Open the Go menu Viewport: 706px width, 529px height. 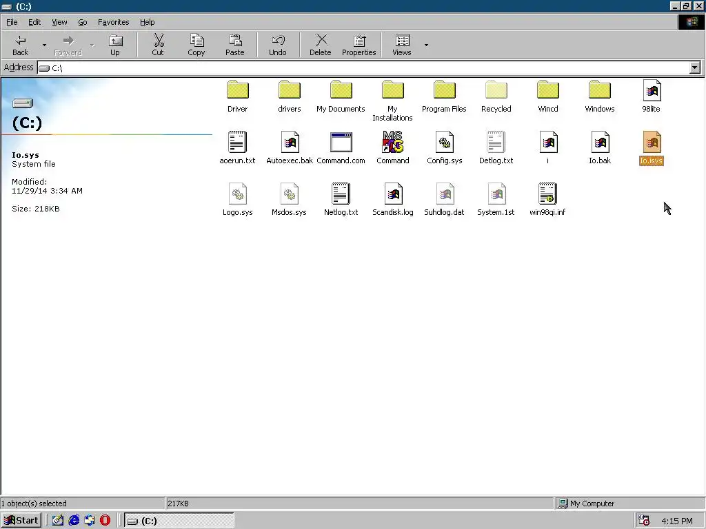[x=83, y=22]
